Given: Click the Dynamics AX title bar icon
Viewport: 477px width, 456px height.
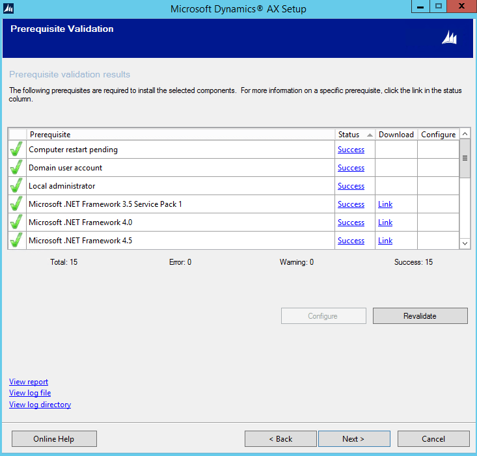Looking at the screenshot, I should tap(8, 8).
